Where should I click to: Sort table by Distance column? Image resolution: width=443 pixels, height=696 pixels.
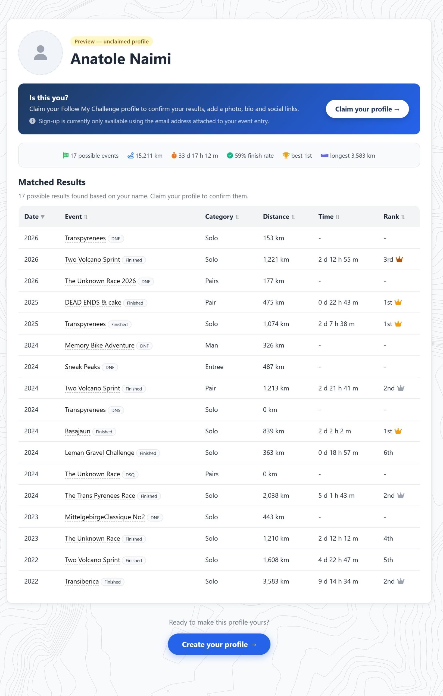279,216
